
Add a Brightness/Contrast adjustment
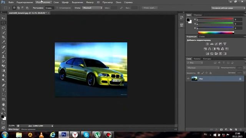(207, 44)
